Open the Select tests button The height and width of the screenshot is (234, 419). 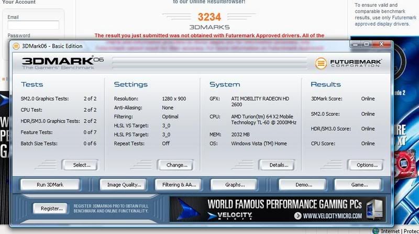[x=80, y=165]
